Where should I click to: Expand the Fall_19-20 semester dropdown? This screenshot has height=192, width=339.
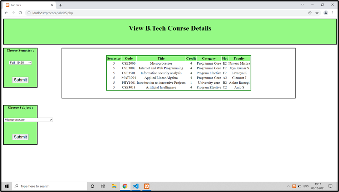coord(20,63)
